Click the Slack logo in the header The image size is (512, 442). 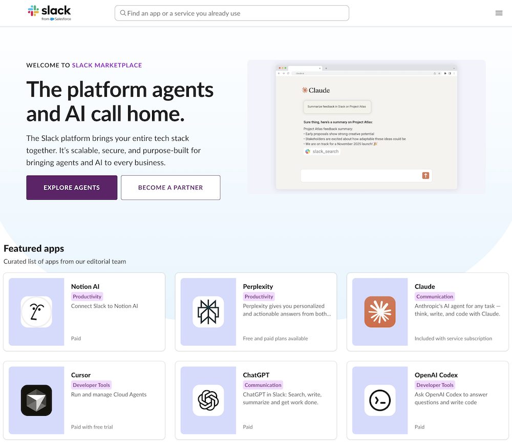pos(49,13)
